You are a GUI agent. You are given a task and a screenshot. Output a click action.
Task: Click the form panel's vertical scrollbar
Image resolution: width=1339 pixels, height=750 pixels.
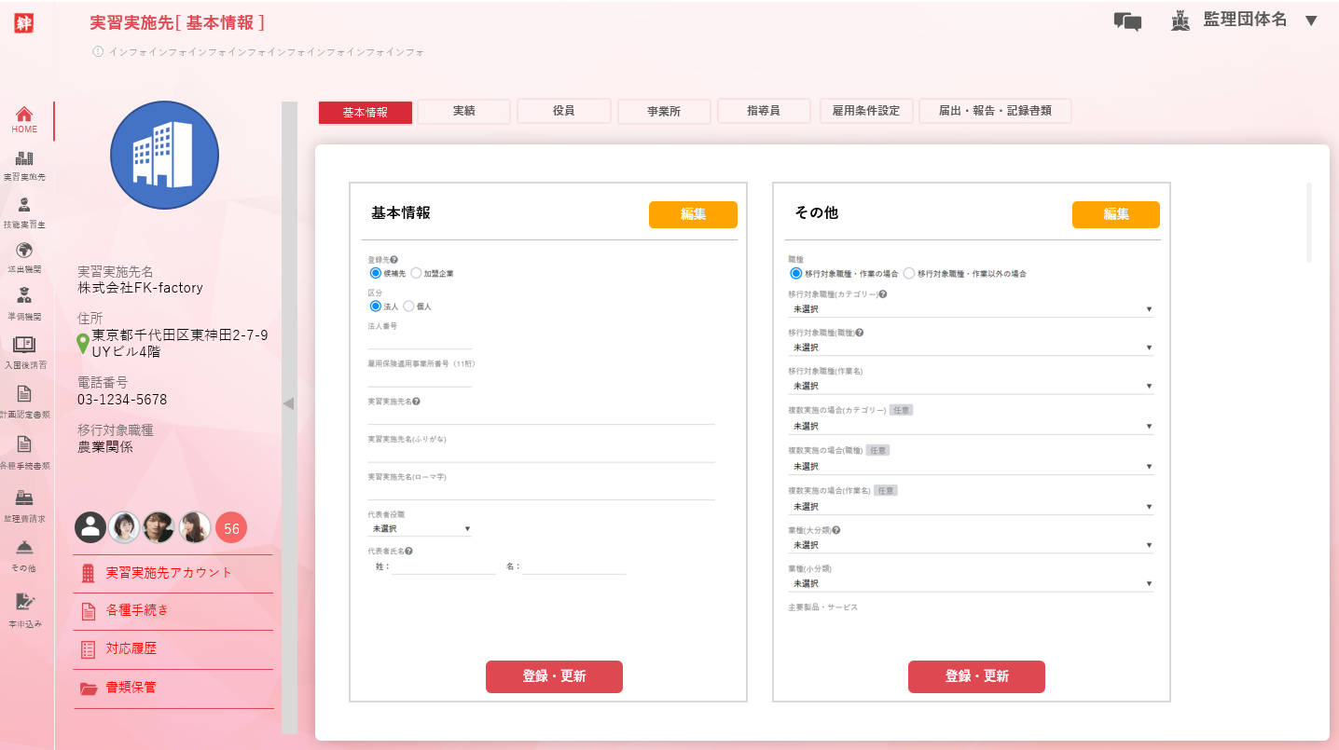(x=1309, y=223)
